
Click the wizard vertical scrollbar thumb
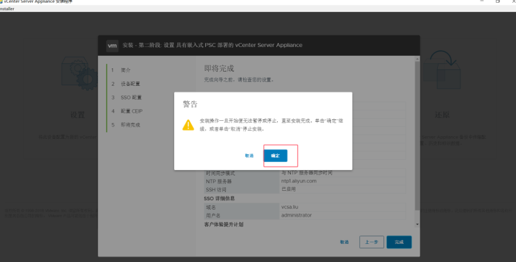pyautogui.click(x=418, y=136)
